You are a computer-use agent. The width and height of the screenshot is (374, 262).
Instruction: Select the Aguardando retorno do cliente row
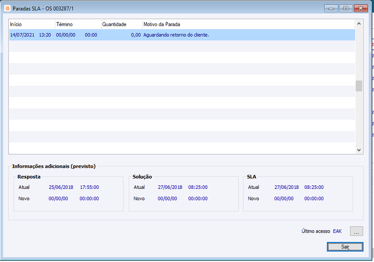pos(182,35)
